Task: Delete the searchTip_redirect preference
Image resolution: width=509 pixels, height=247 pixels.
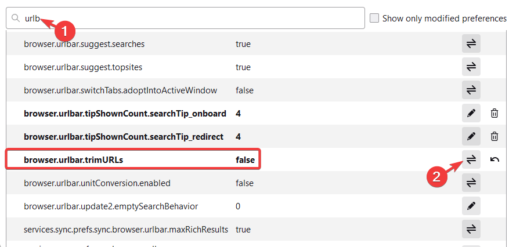Action: pyautogui.click(x=494, y=136)
